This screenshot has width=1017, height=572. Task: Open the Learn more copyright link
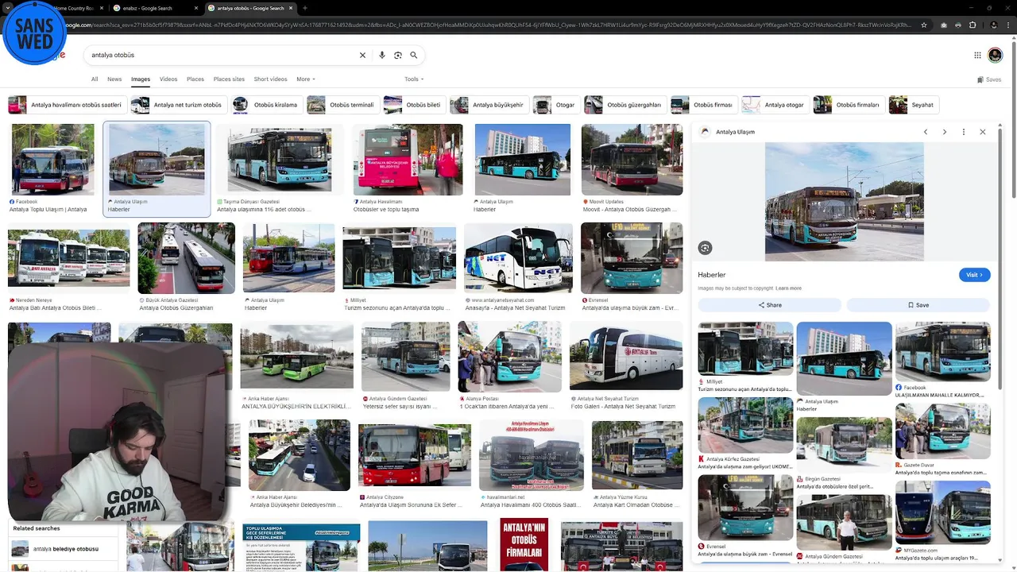pyautogui.click(x=788, y=288)
